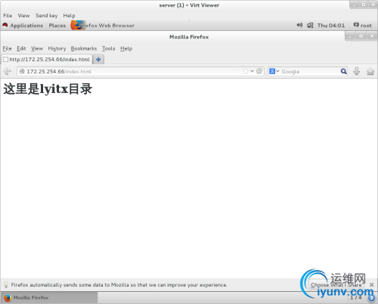Open the network connection icon in the panel
The image size is (378, 304).
point(310,25)
